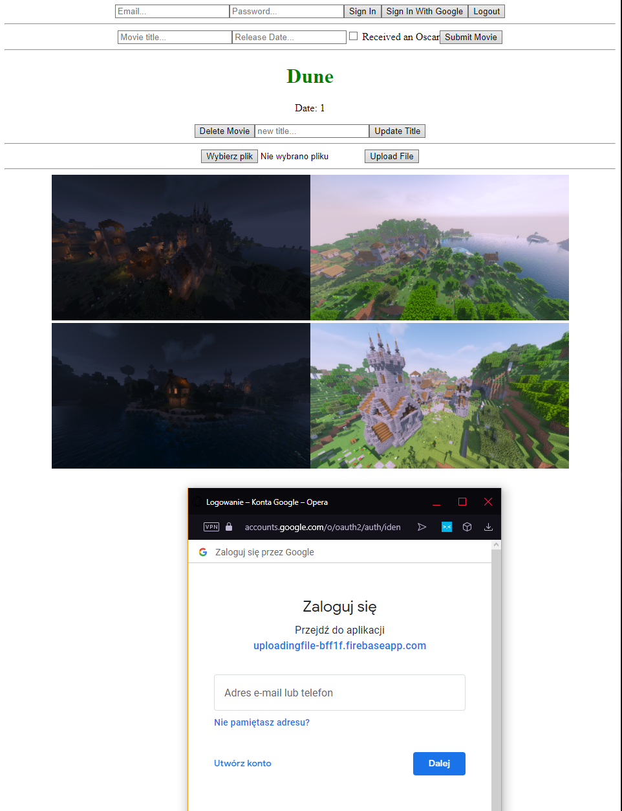
Task: Click the blue Dalej button
Action: (x=439, y=764)
